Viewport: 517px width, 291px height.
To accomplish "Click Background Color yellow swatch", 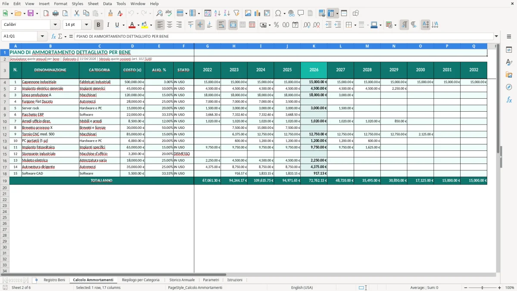I will 145,25.
